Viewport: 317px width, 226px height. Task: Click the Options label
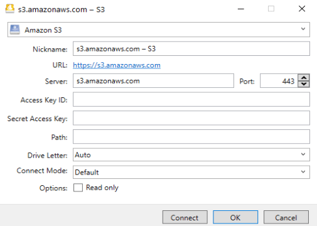click(x=53, y=188)
